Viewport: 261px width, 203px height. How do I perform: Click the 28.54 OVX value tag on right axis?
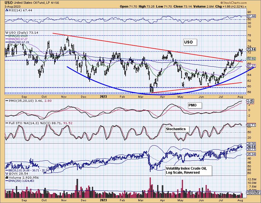251,147
